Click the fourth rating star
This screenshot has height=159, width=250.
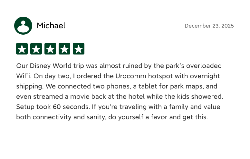point(64,49)
